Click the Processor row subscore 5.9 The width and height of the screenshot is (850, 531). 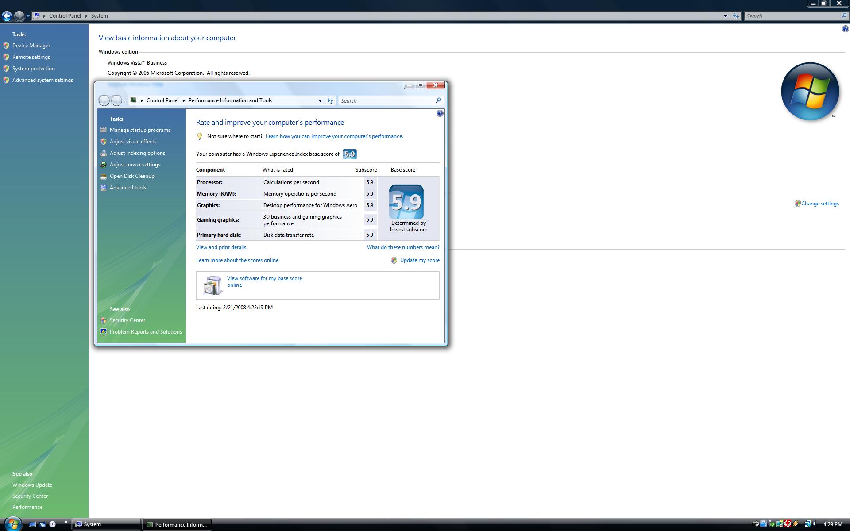(x=370, y=182)
